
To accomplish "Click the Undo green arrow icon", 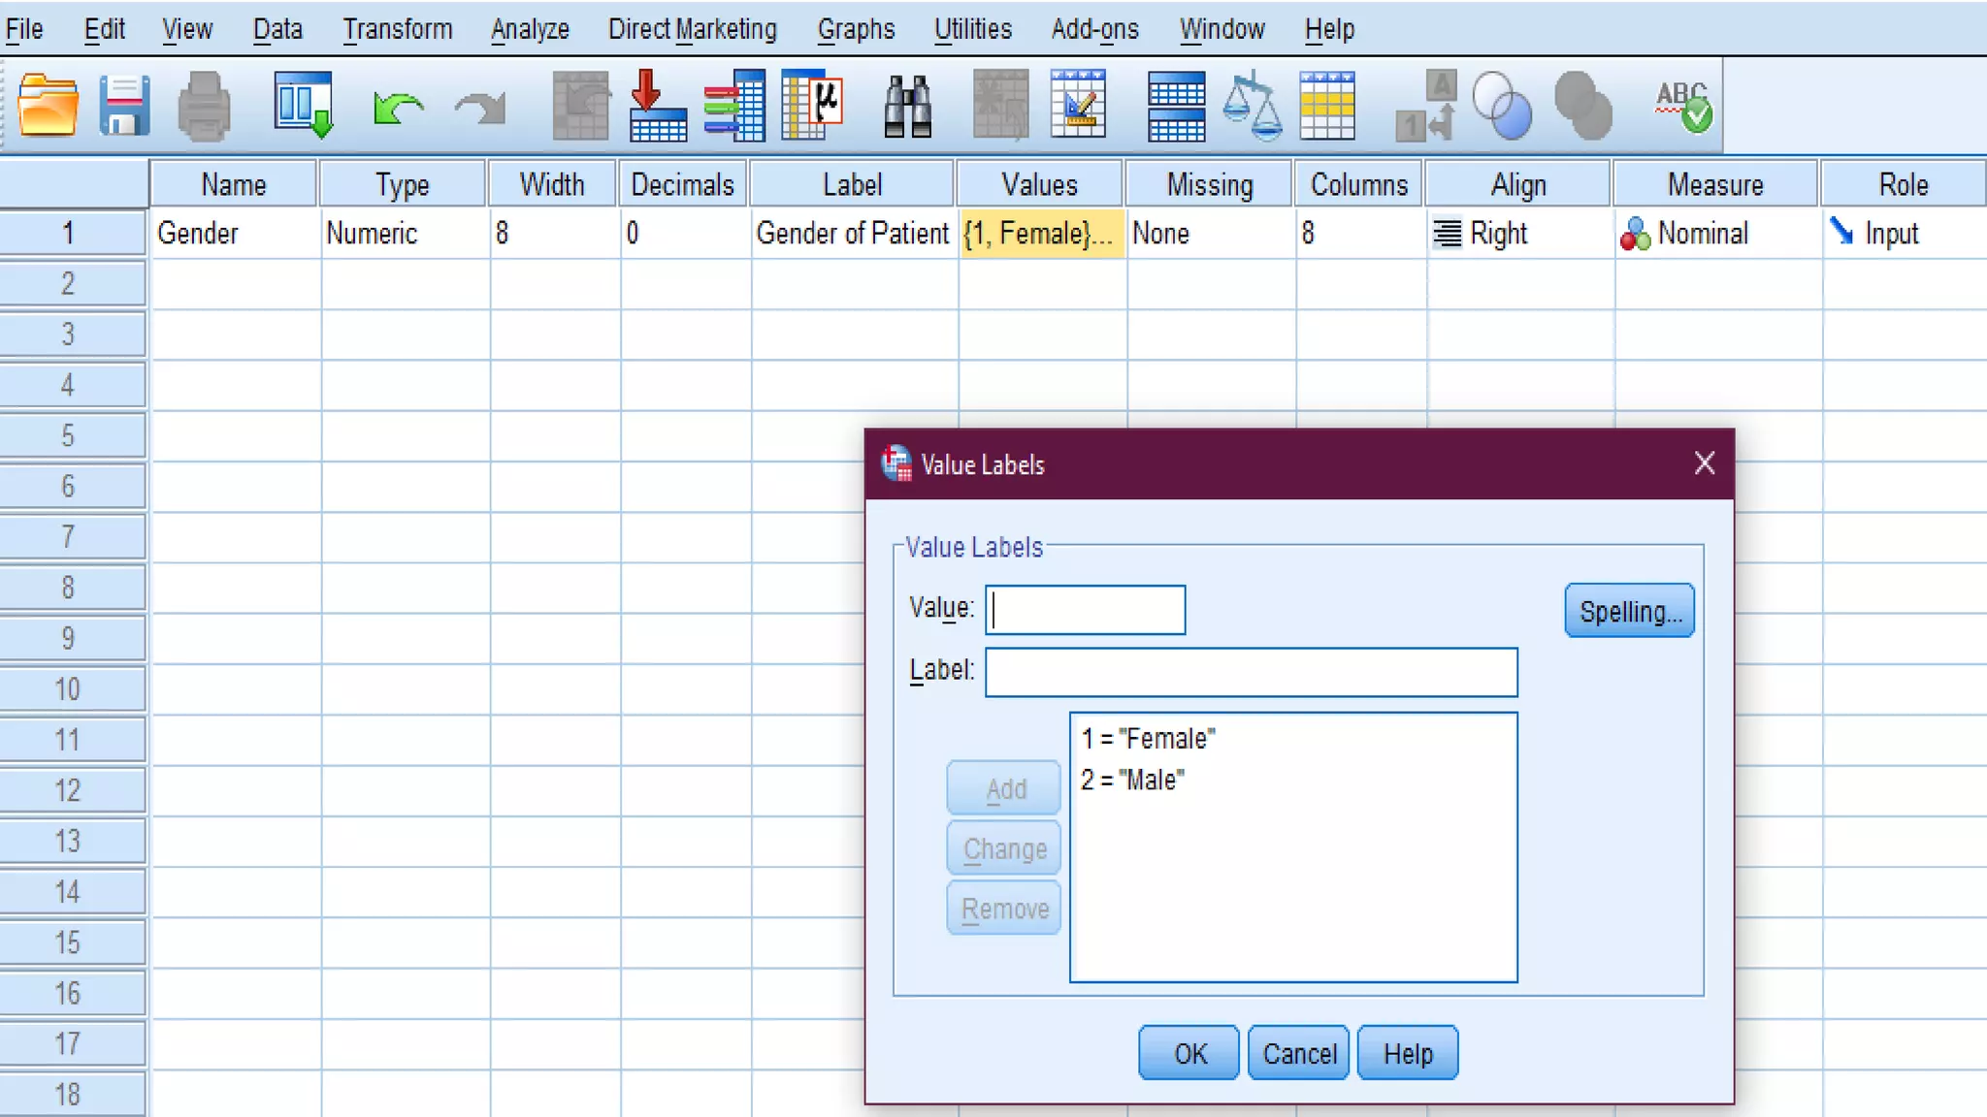I will pos(398,107).
